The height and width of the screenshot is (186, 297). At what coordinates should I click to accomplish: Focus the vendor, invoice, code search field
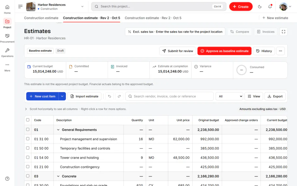[169, 96]
